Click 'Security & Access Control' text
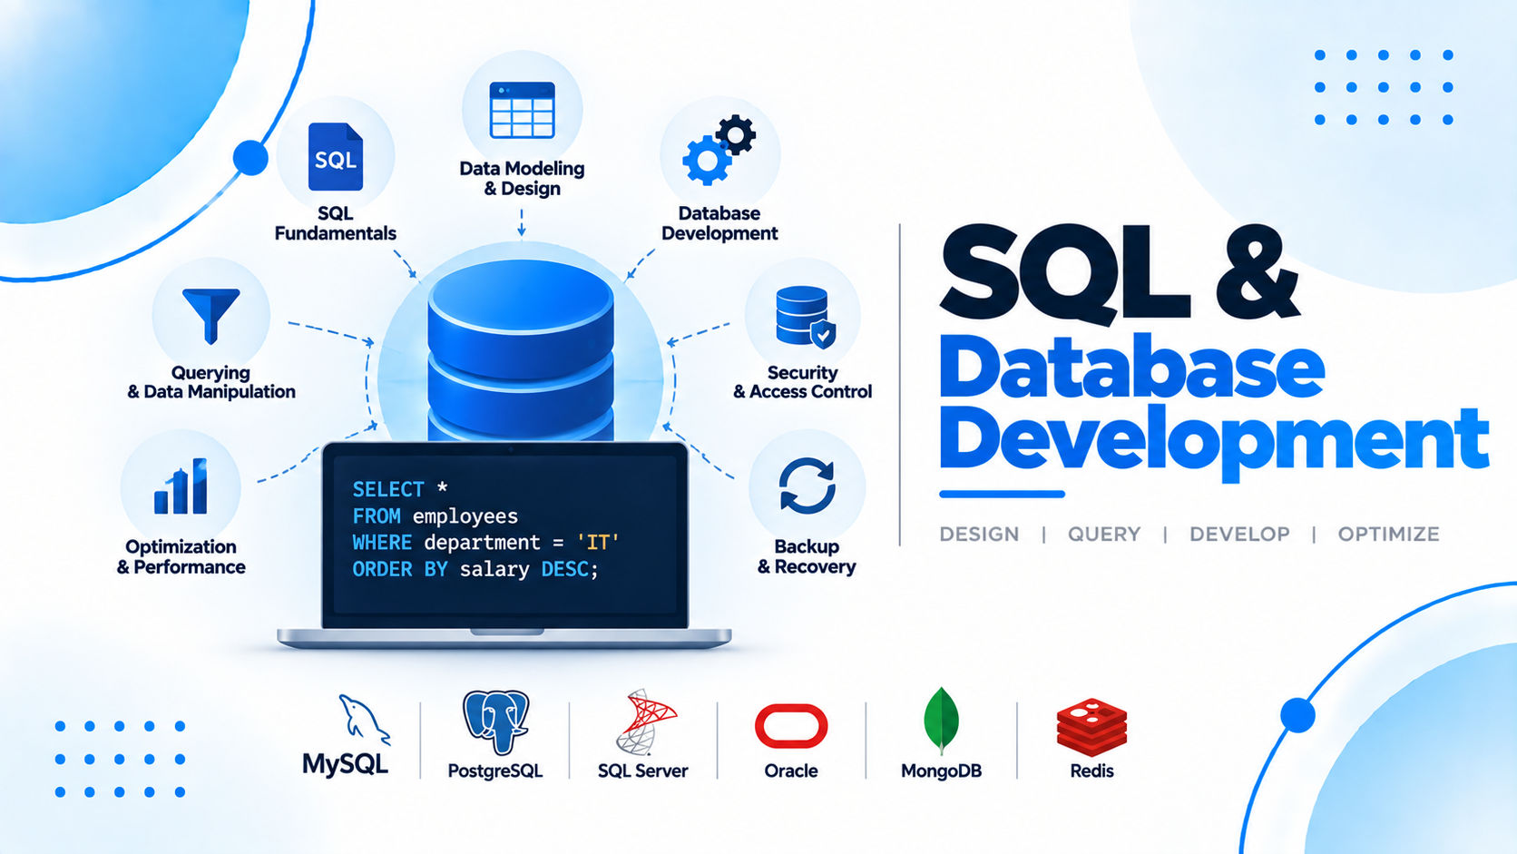The height and width of the screenshot is (854, 1517). tap(803, 382)
